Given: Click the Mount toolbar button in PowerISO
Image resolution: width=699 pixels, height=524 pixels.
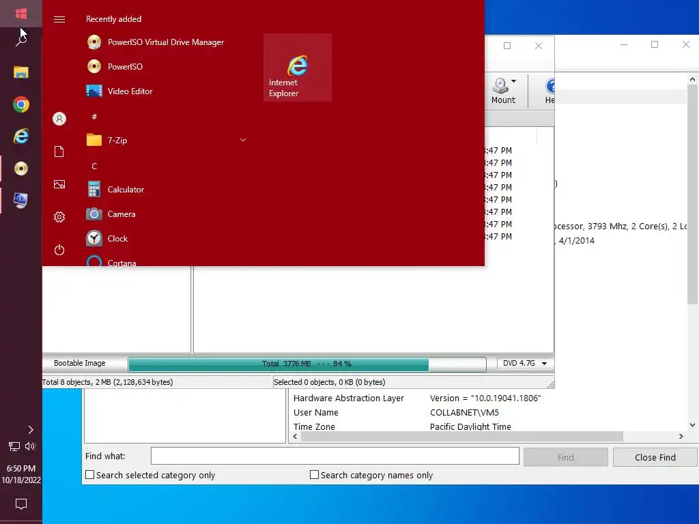Looking at the screenshot, I should (503, 91).
